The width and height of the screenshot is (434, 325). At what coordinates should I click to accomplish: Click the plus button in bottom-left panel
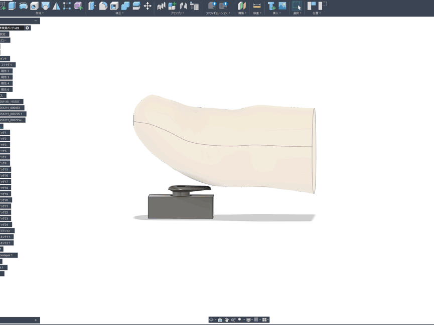[x=36, y=320]
